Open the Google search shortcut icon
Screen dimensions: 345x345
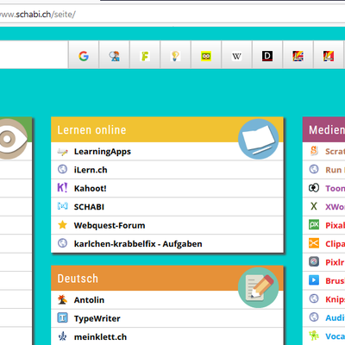point(84,56)
